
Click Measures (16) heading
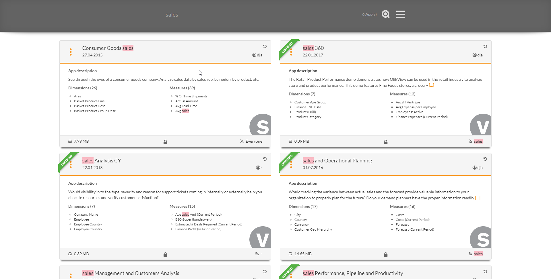coord(403,207)
